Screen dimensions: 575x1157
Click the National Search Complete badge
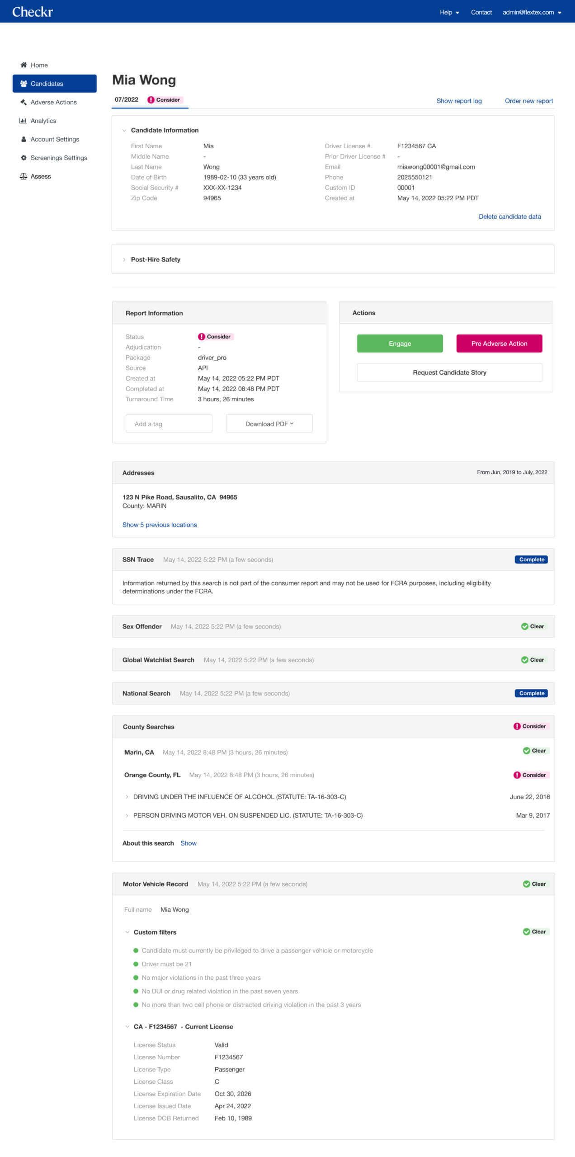(532, 693)
